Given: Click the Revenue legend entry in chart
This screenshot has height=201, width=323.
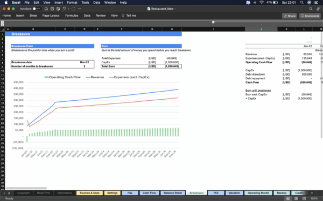Looking at the screenshot, I should pos(95,77).
